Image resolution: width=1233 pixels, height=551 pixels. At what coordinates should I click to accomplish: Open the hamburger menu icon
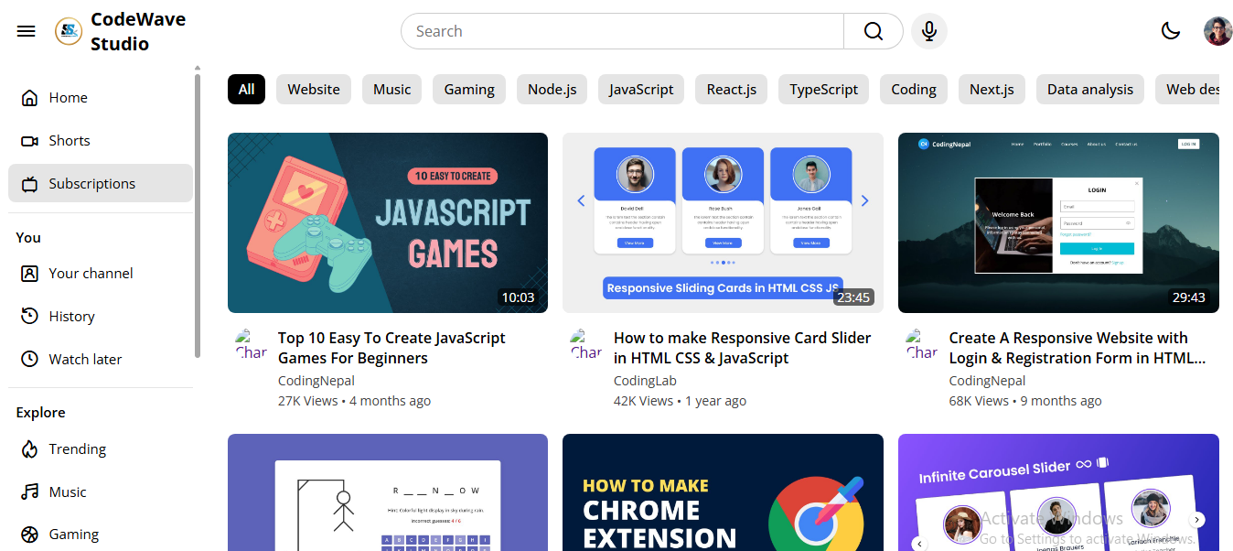(x=27, y=31)
